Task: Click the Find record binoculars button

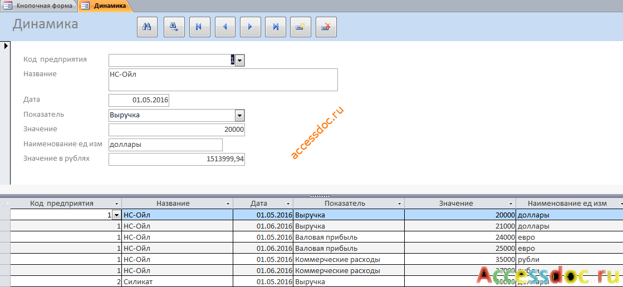Action: (x=148, y=27)
